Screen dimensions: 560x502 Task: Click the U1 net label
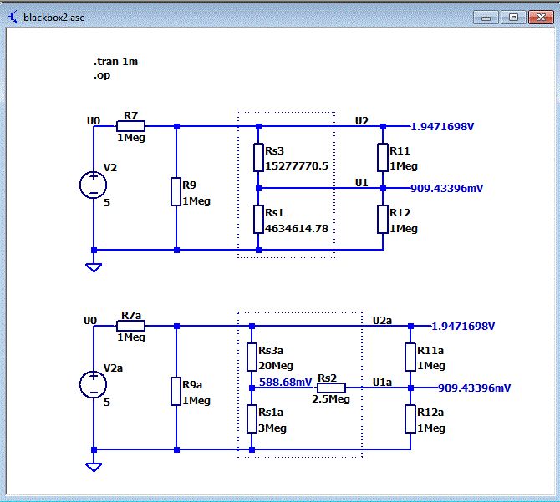(x=361, y=183)
